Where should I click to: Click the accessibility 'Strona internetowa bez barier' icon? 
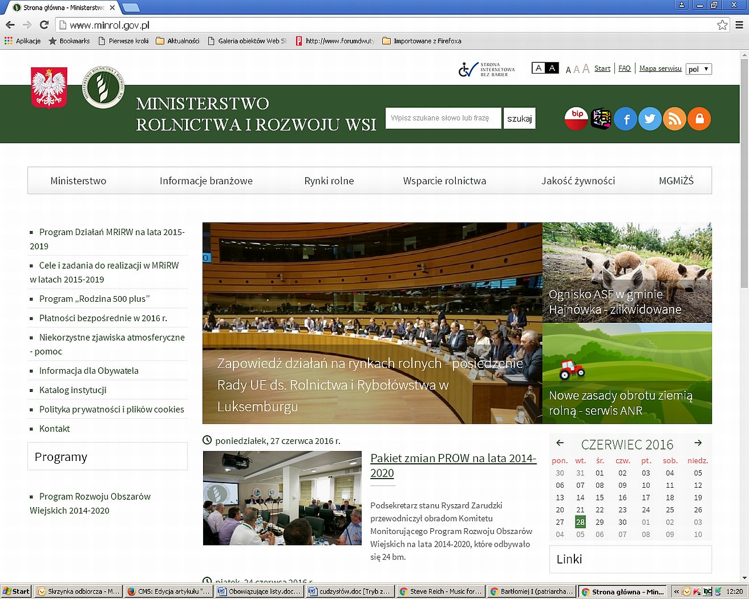(x=486, y=69)
